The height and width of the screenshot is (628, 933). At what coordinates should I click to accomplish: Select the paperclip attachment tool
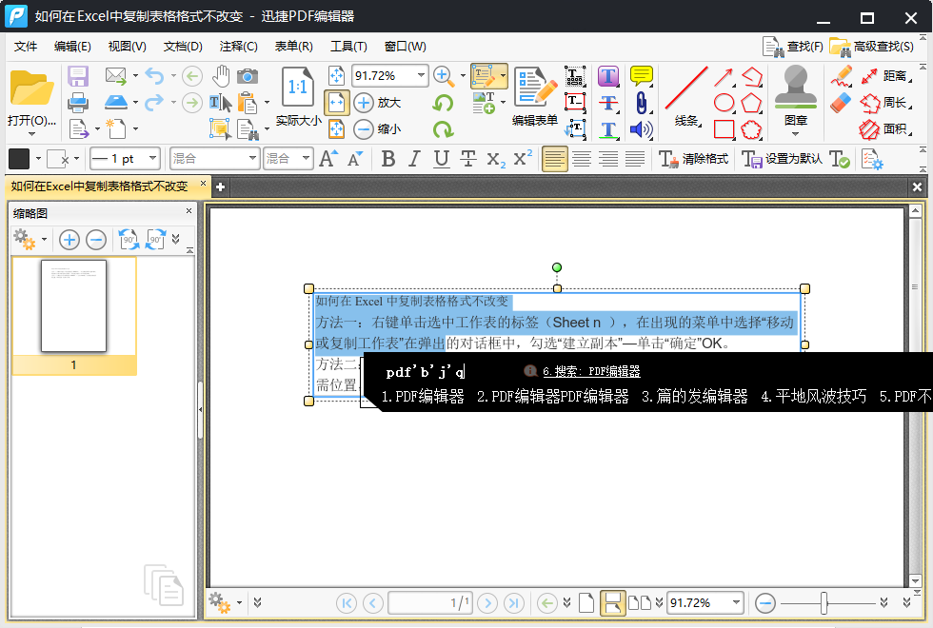[641, 102]
